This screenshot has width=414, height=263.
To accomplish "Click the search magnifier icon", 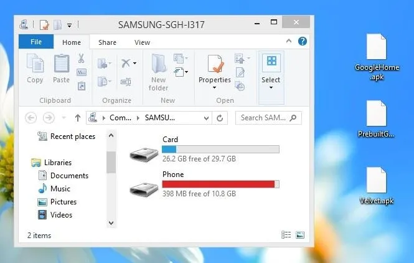I will [293, 118].
